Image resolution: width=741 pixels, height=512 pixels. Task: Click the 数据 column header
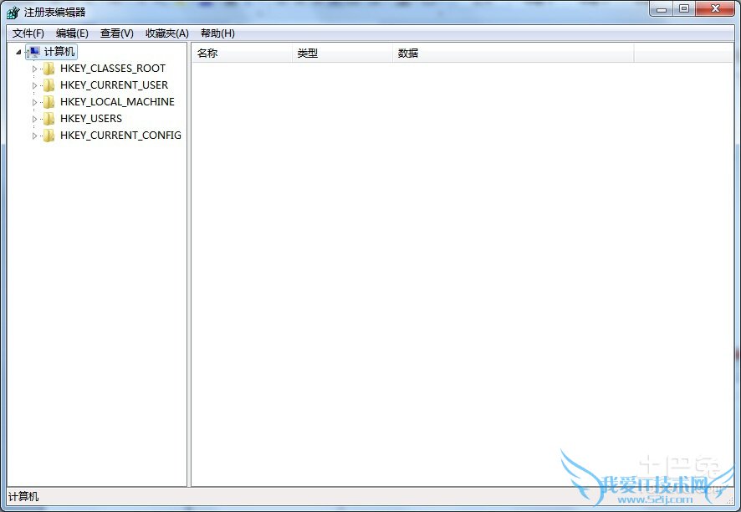click(514, 53)
